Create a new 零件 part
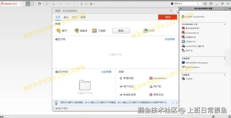231x118 pixels. [x=62, y=31]
